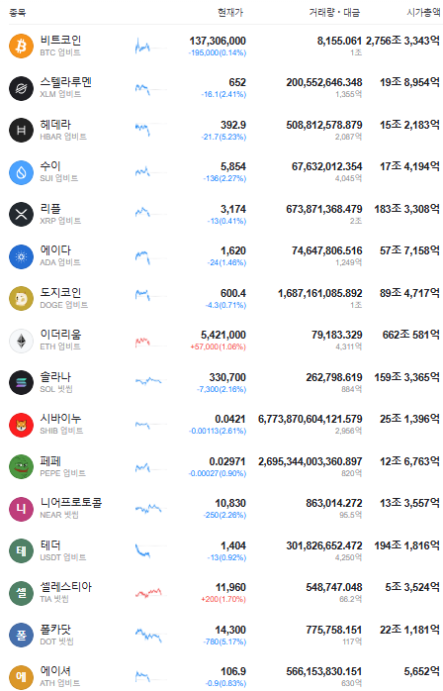Click the PEPE frog icon
Image resolution: width=443 pixels, height=691 pixels.
(21, 466)
